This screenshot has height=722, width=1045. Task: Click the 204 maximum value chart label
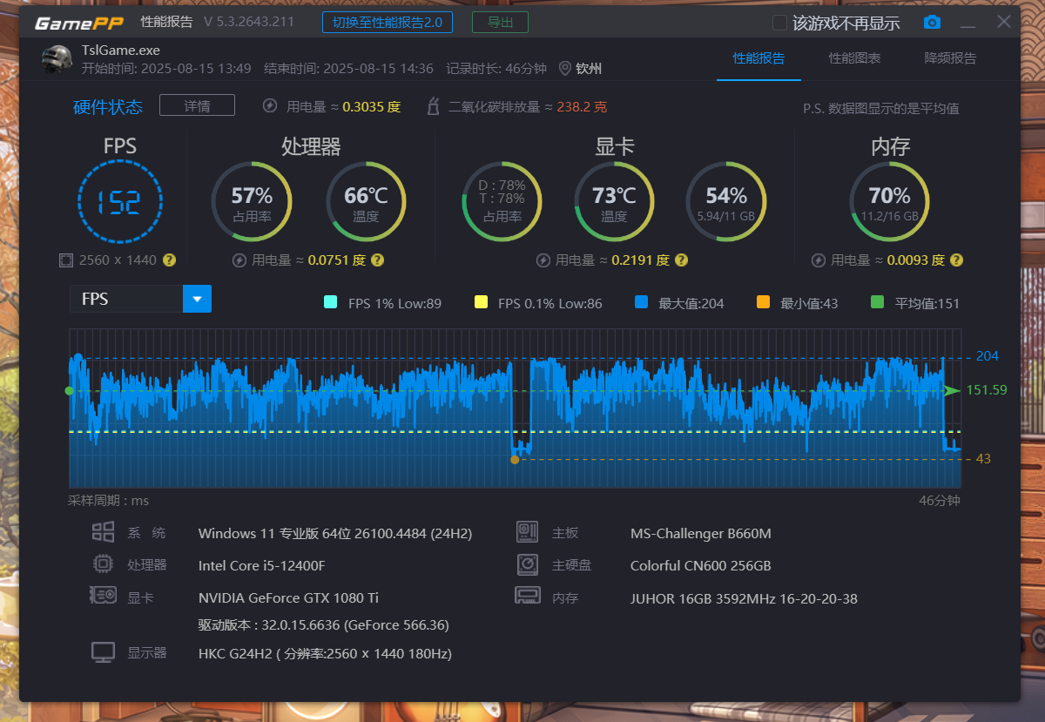pyautogui.click(x=988, y=355)
